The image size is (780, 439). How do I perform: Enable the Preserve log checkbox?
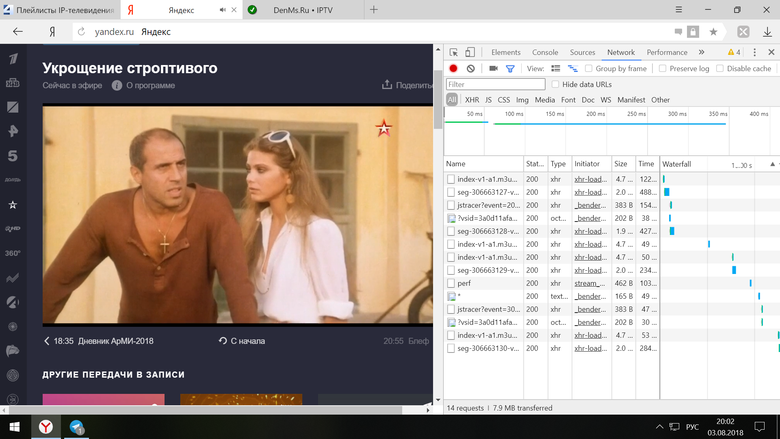pyautogui.click(x=663, y=69)
